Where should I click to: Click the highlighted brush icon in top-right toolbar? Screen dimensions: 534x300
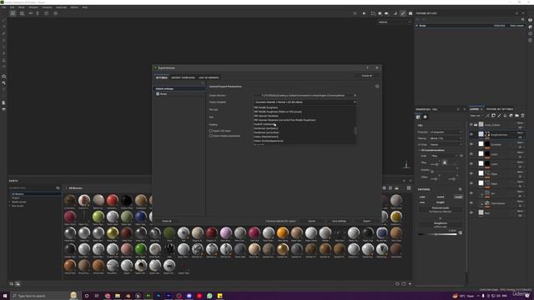point(403,13)
